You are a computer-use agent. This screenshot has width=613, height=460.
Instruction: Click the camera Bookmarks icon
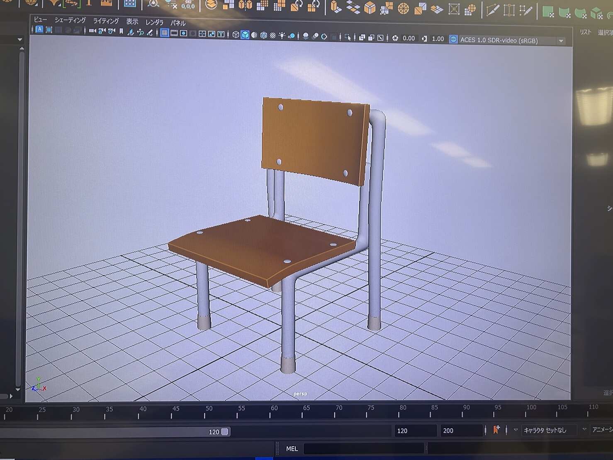[121, 32]
